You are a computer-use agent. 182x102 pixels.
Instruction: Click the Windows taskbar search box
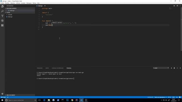click(21, 100)
